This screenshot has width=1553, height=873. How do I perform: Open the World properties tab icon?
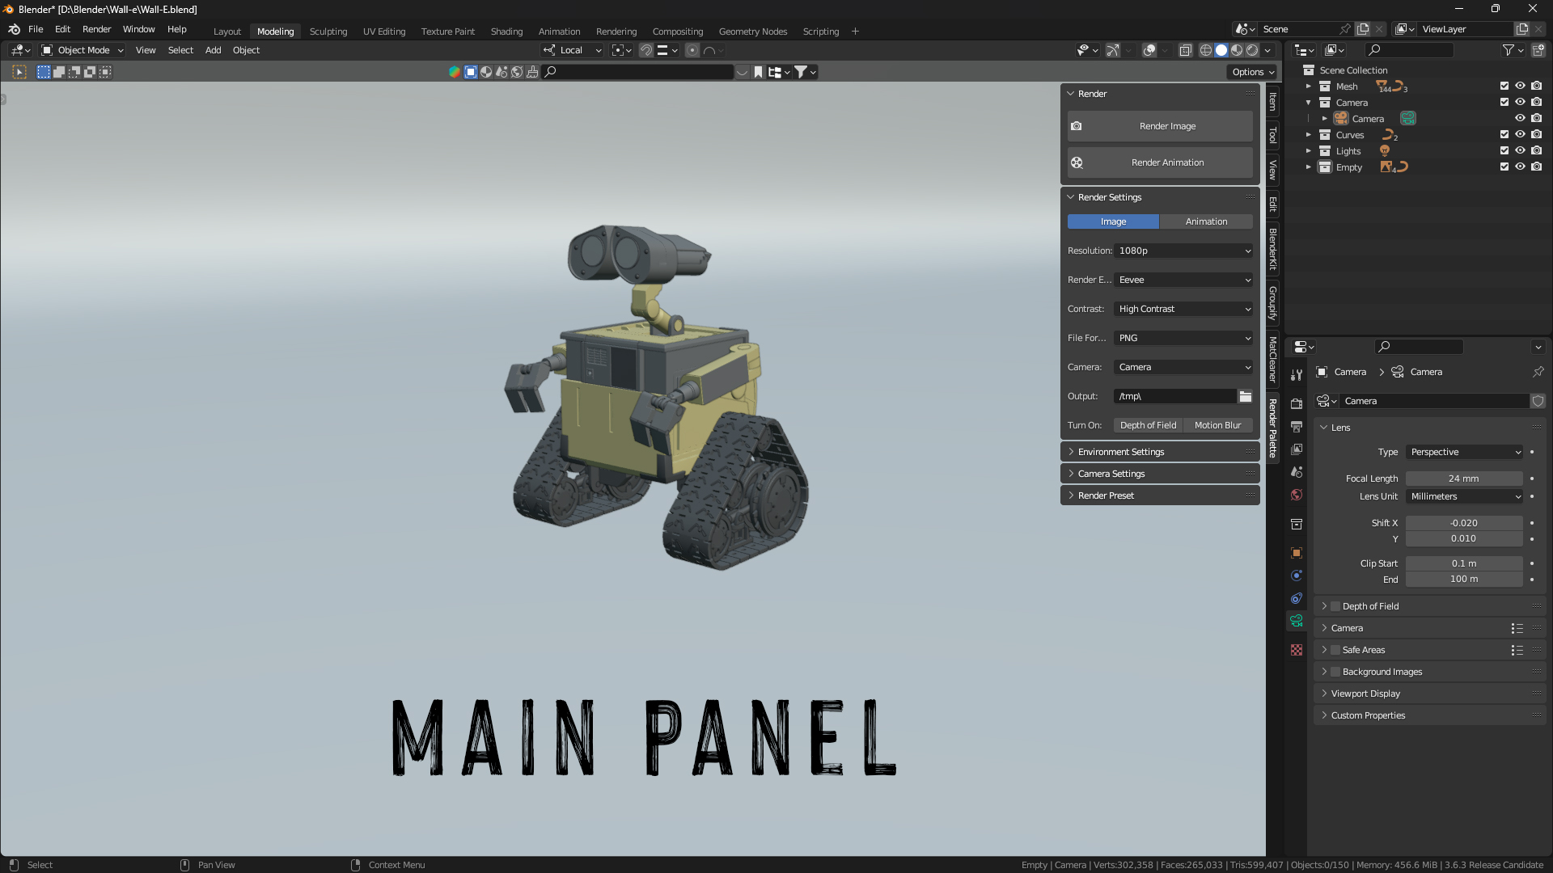coord(1297,495)
